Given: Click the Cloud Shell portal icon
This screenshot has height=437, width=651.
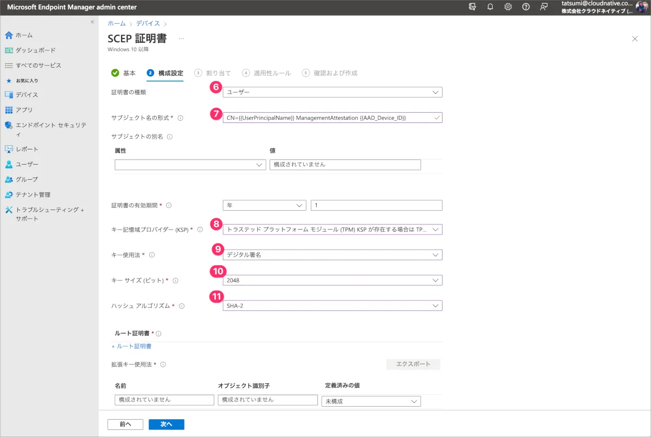Looking at the screenshot, I should coord(473,7).
